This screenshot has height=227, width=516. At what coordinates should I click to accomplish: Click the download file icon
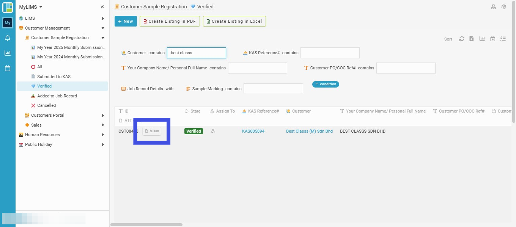click(472, 39)
